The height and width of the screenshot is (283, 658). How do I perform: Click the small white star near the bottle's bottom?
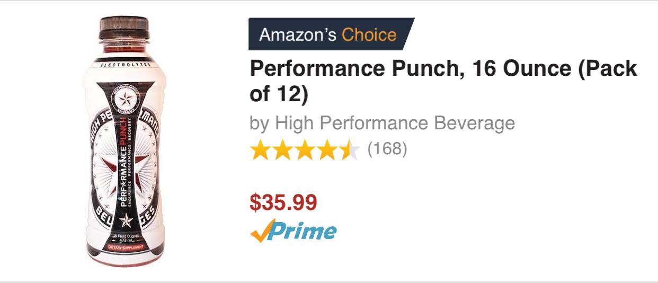pyautogui.click(x=126, y=218)
